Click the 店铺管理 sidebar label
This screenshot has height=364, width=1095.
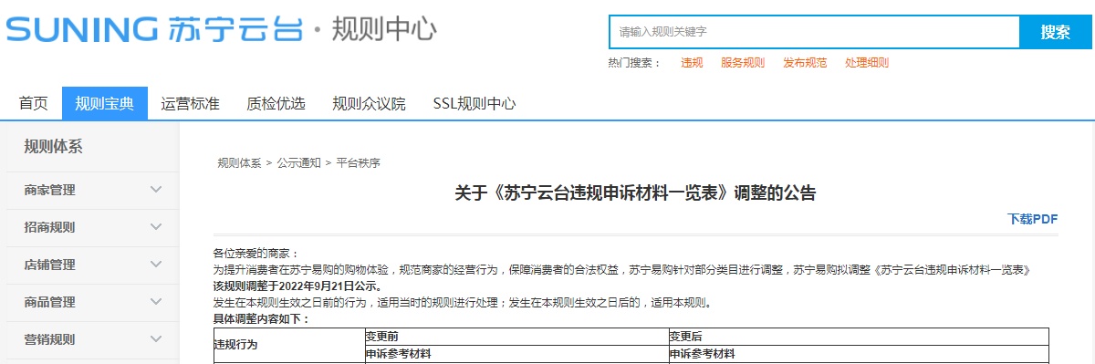coord(49,265)
